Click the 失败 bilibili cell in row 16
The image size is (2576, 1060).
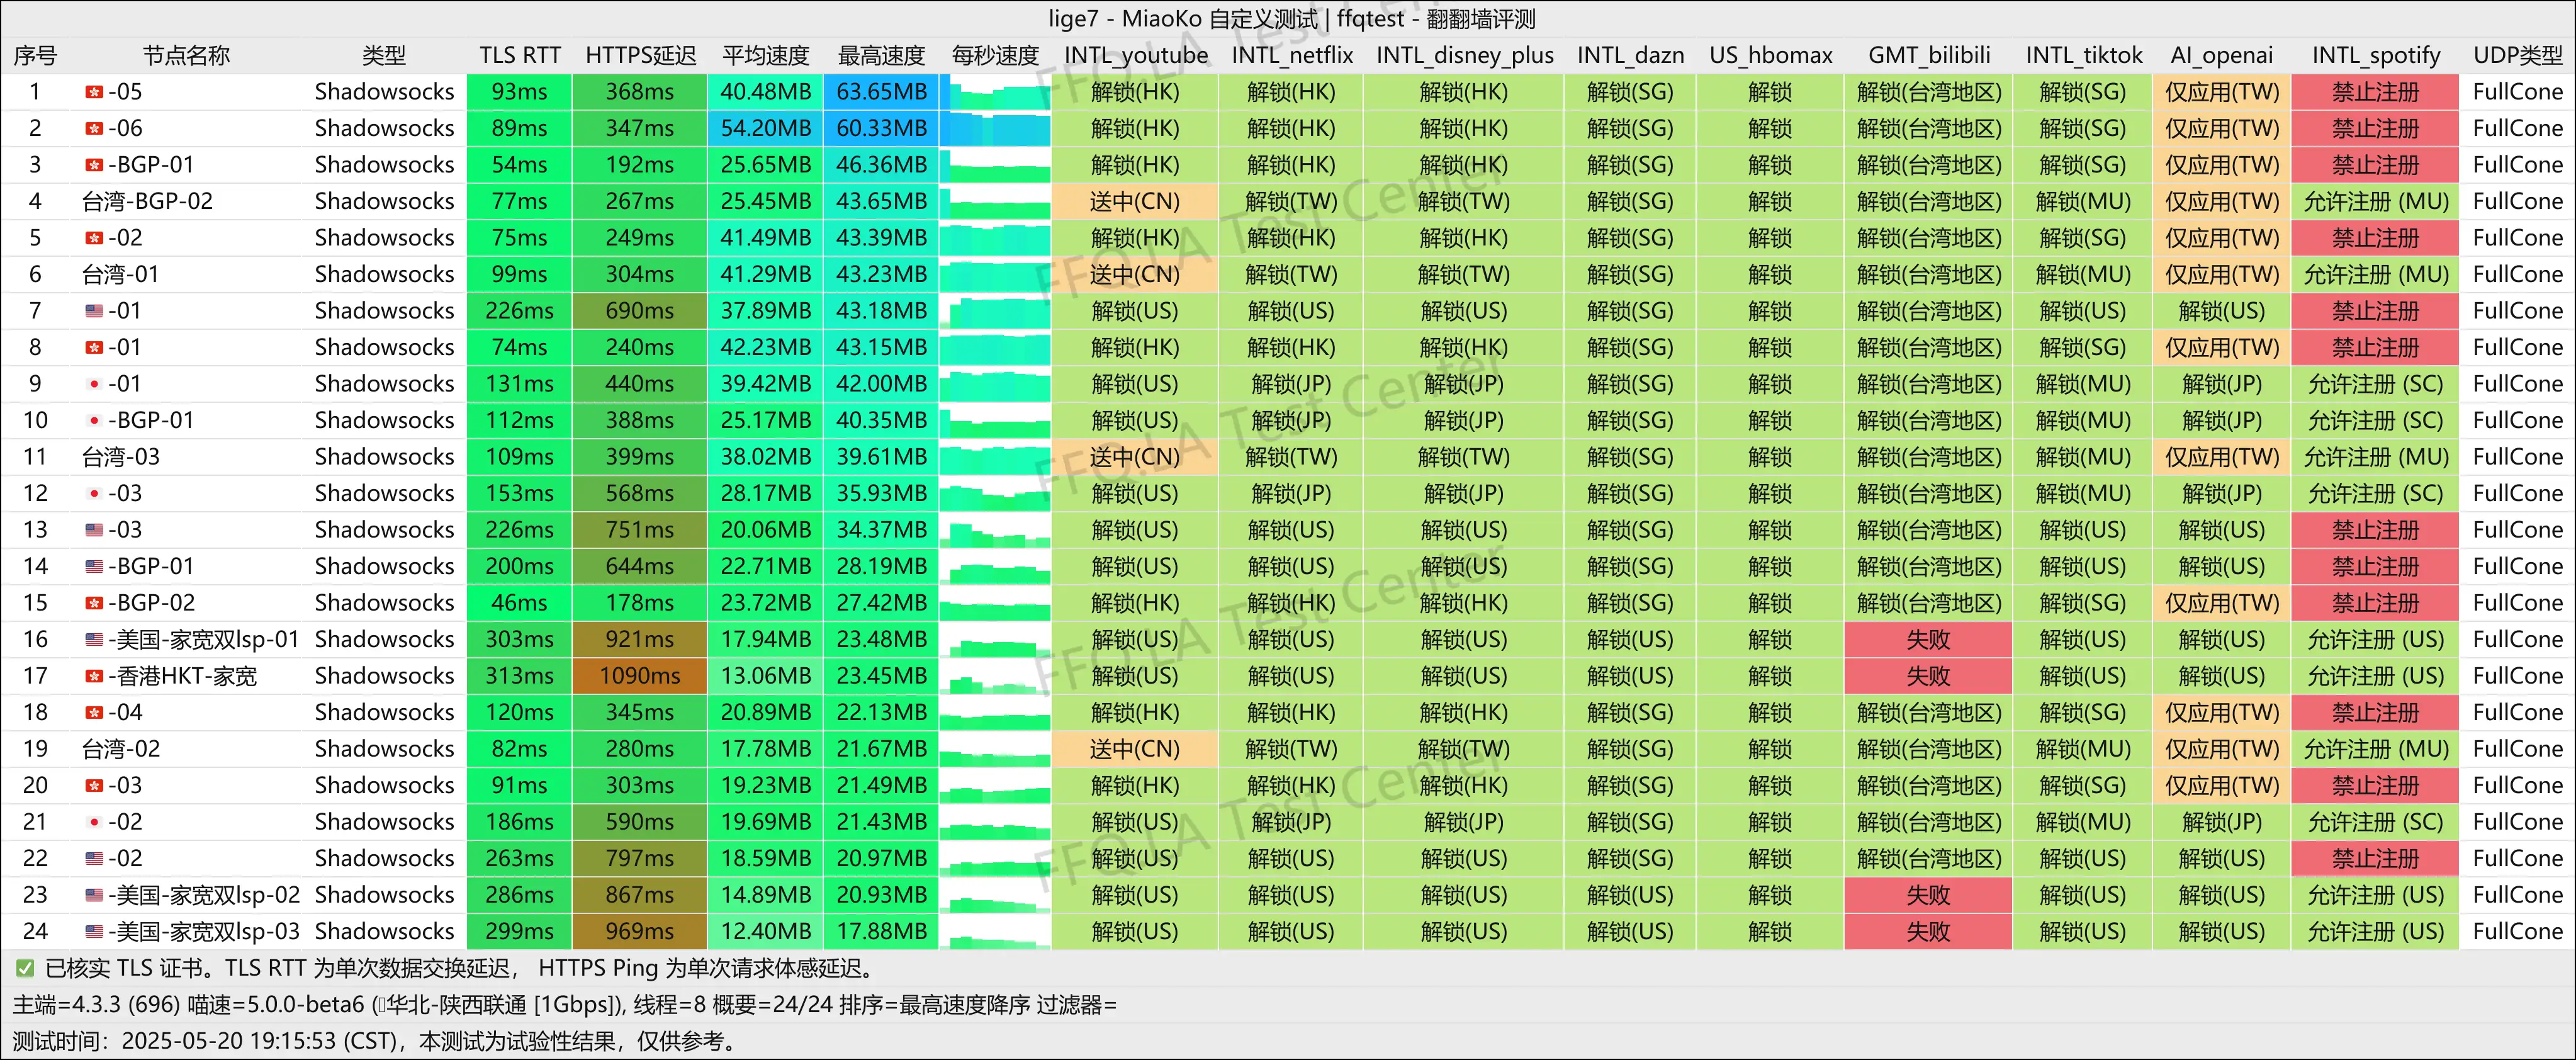pos(1928,639)
